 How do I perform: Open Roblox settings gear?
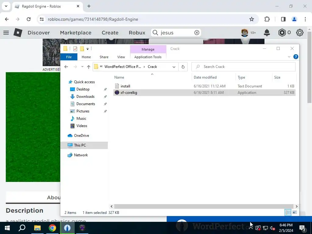pyautogui.click(x=300, y=33)
